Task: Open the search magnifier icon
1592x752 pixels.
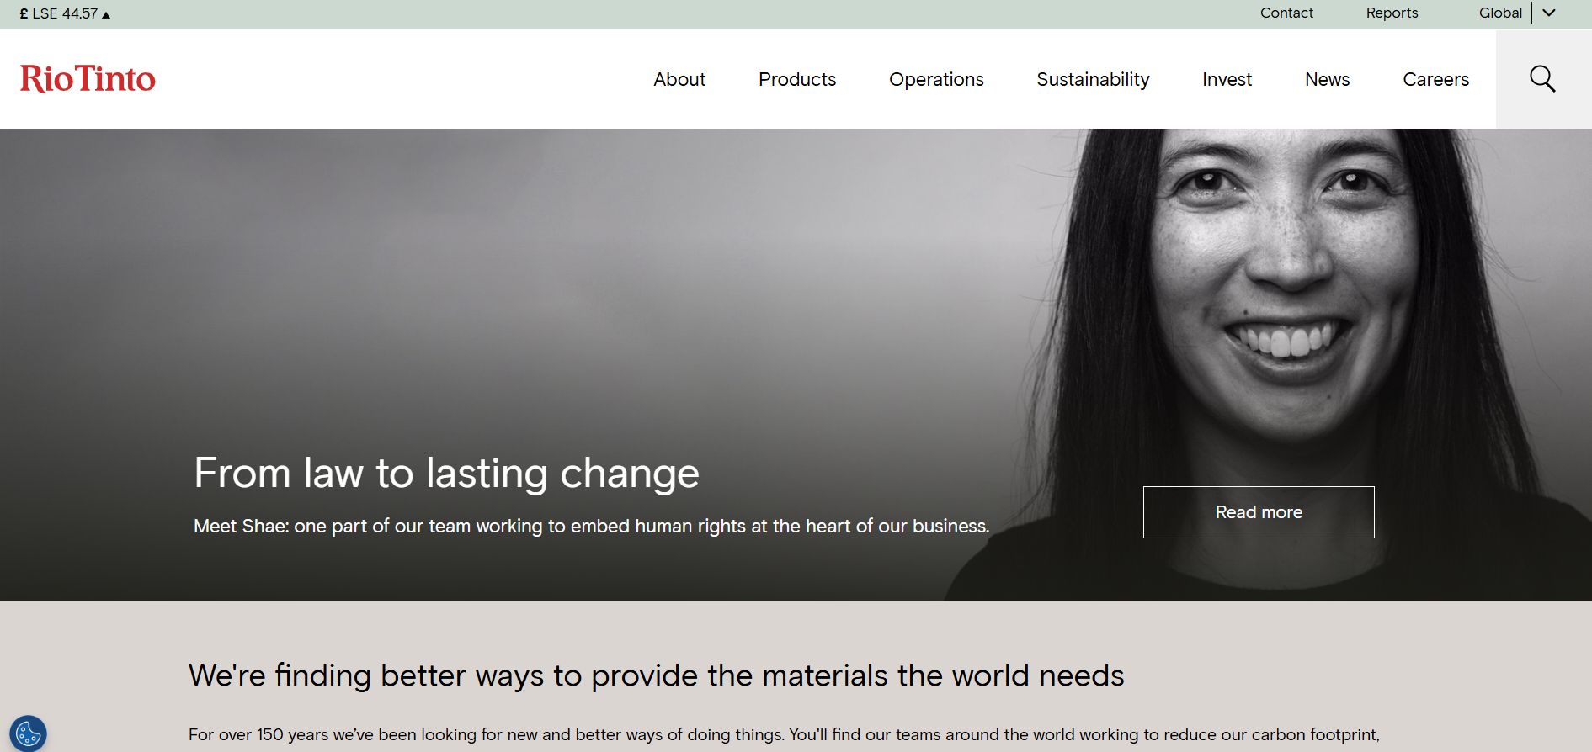Action: pyautogui.click(x=1542, y=79)
